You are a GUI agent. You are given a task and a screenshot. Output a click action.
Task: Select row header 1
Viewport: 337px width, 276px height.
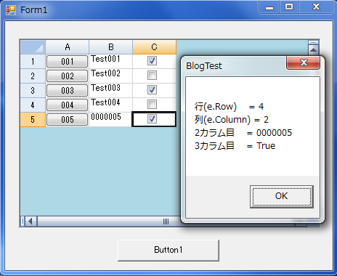pyautogui.click(x=33, y=62)
